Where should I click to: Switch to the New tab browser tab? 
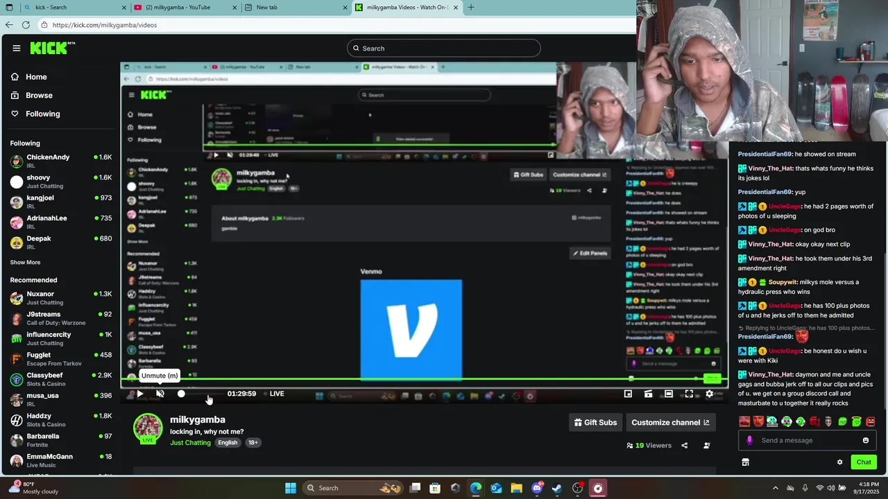tap(297, 8)
